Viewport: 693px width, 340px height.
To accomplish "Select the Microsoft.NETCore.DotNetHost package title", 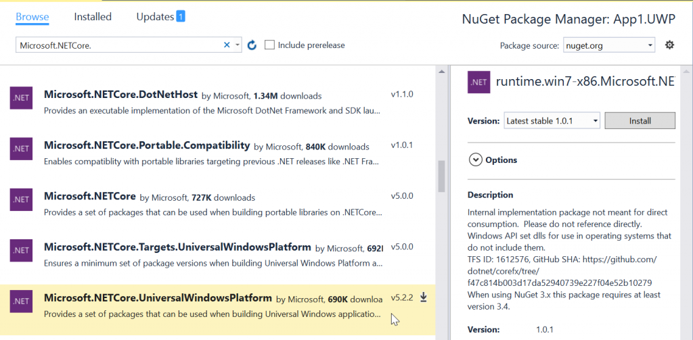I will [120, 95].
